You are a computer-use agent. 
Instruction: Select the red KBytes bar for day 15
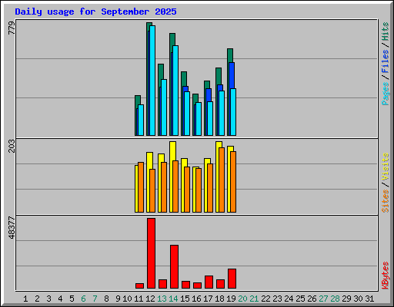(185, 285)
